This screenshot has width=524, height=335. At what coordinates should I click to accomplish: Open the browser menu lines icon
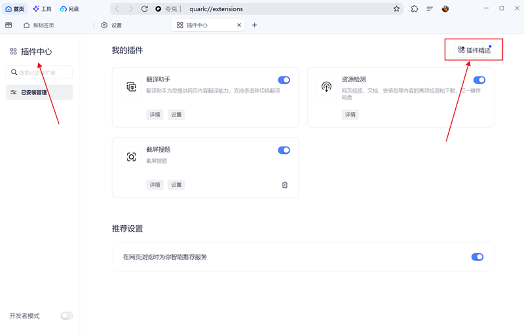click(x=430, y=9)
